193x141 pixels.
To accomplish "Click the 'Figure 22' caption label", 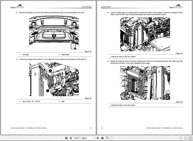I will (88, 52).
